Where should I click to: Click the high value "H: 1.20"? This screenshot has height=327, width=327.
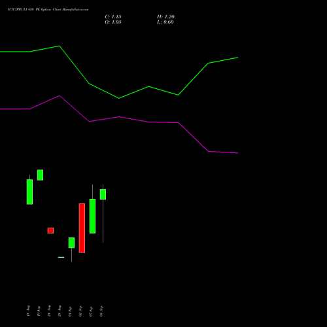click(165, 17)
